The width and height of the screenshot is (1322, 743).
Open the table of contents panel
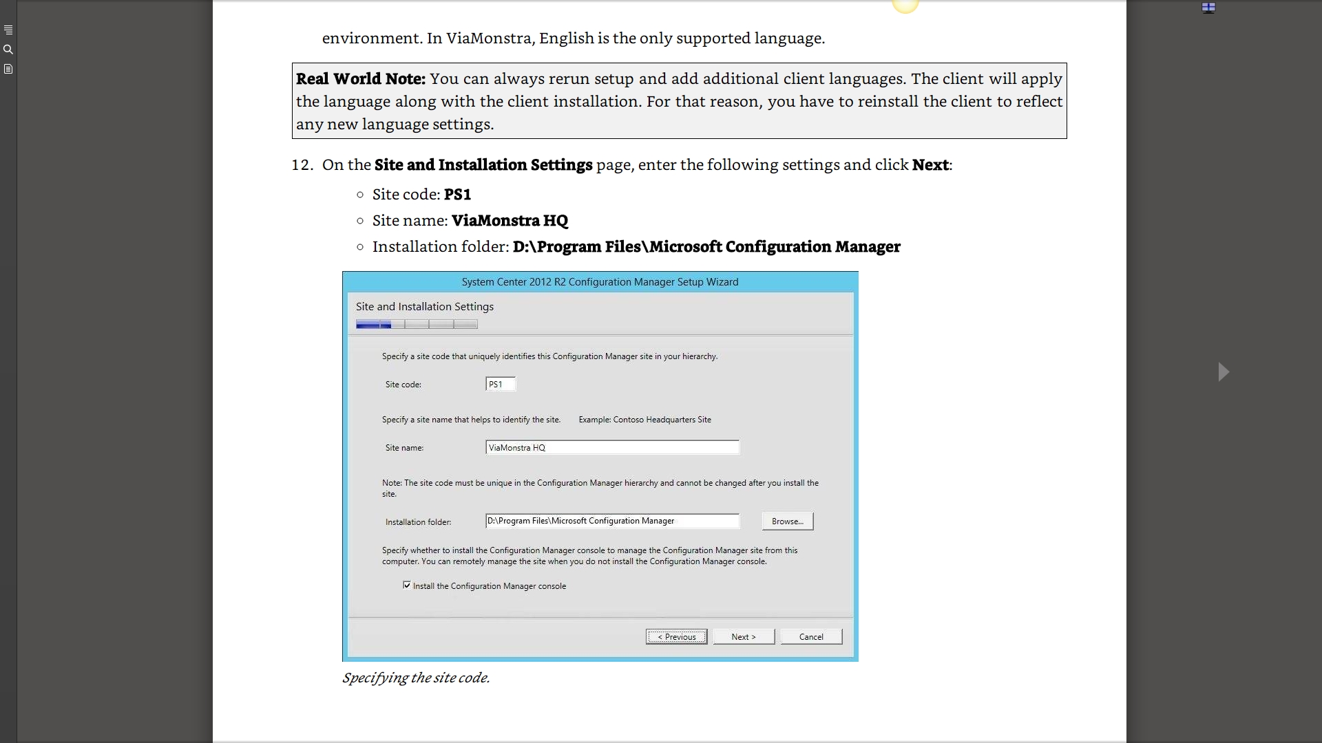click(x=8, y=30)
